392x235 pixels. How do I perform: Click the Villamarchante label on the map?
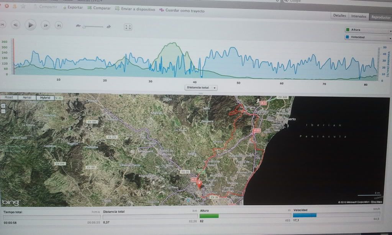[x=130, y=165]
